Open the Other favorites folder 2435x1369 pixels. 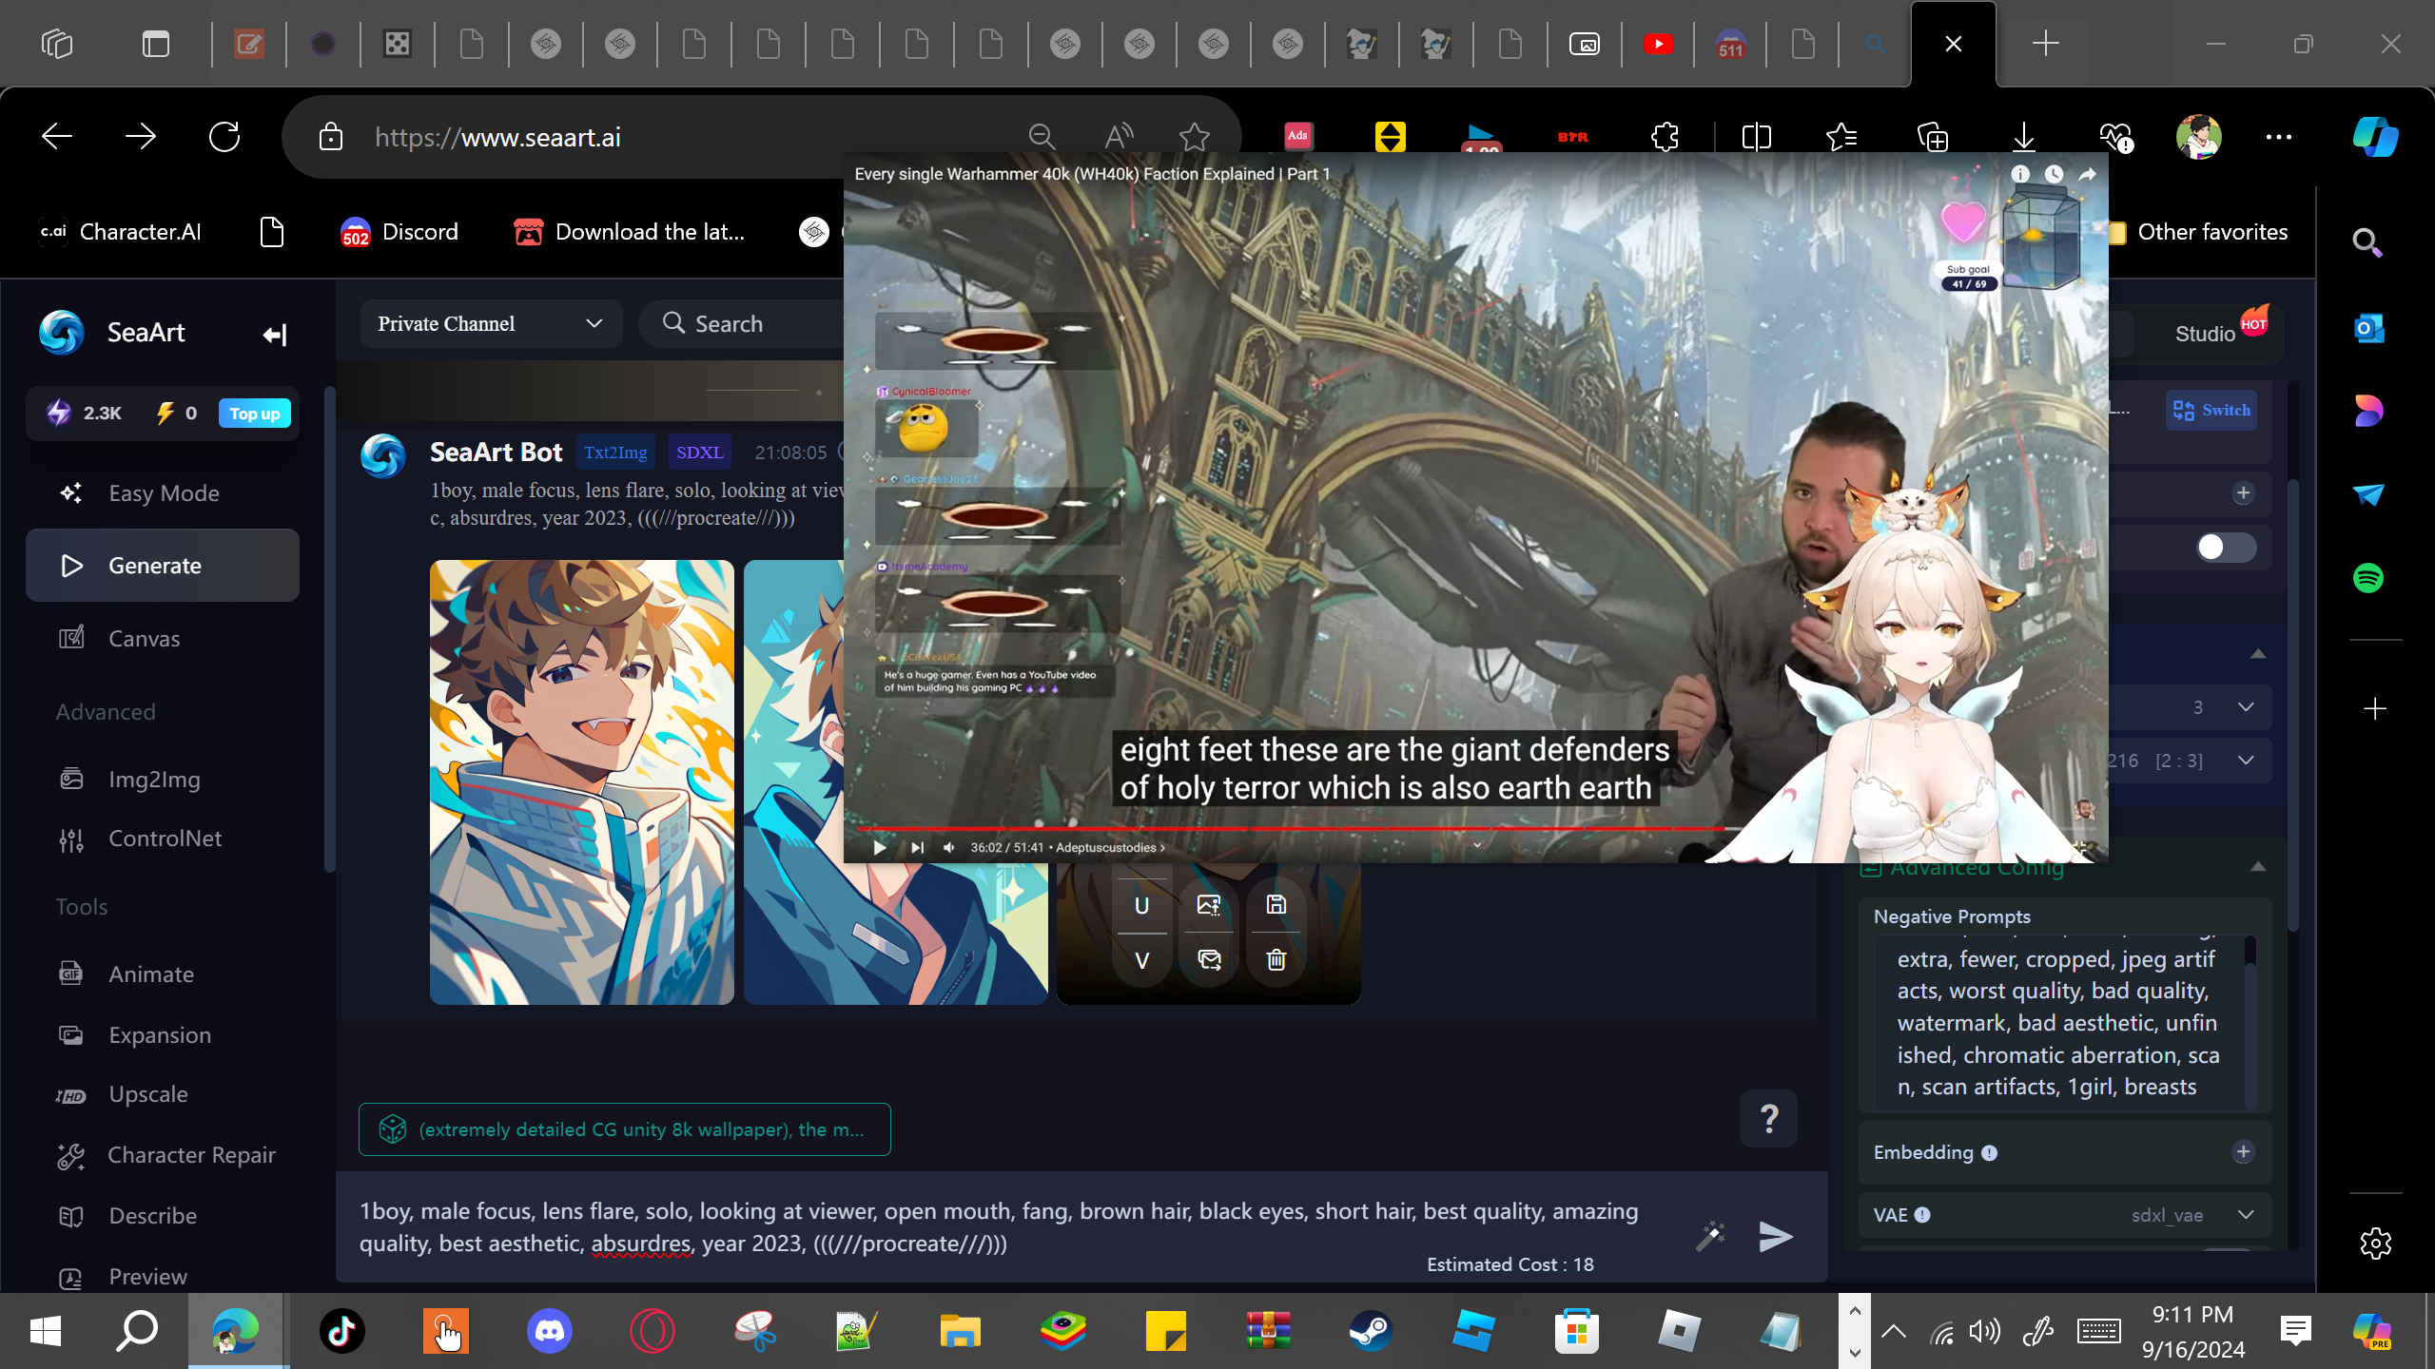pyautogui.click(x=2199, y=232)
